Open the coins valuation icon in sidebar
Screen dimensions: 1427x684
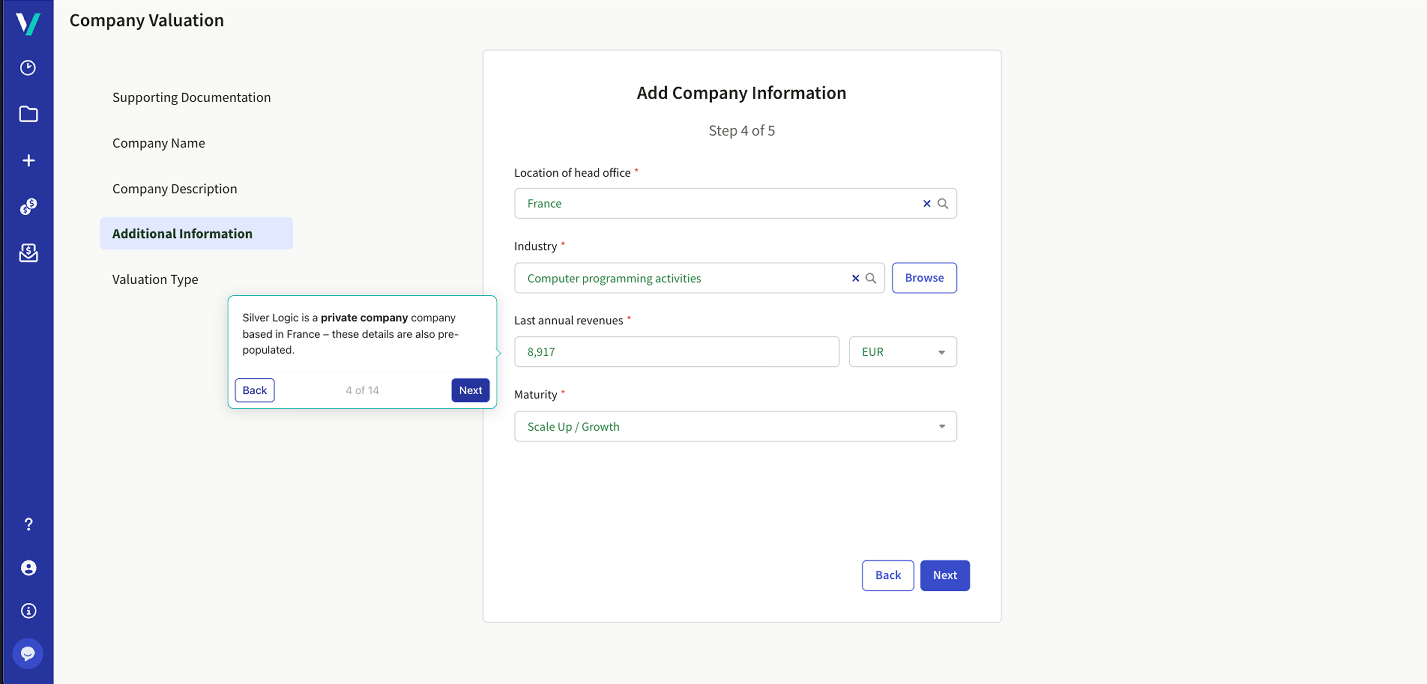point(28,206)
